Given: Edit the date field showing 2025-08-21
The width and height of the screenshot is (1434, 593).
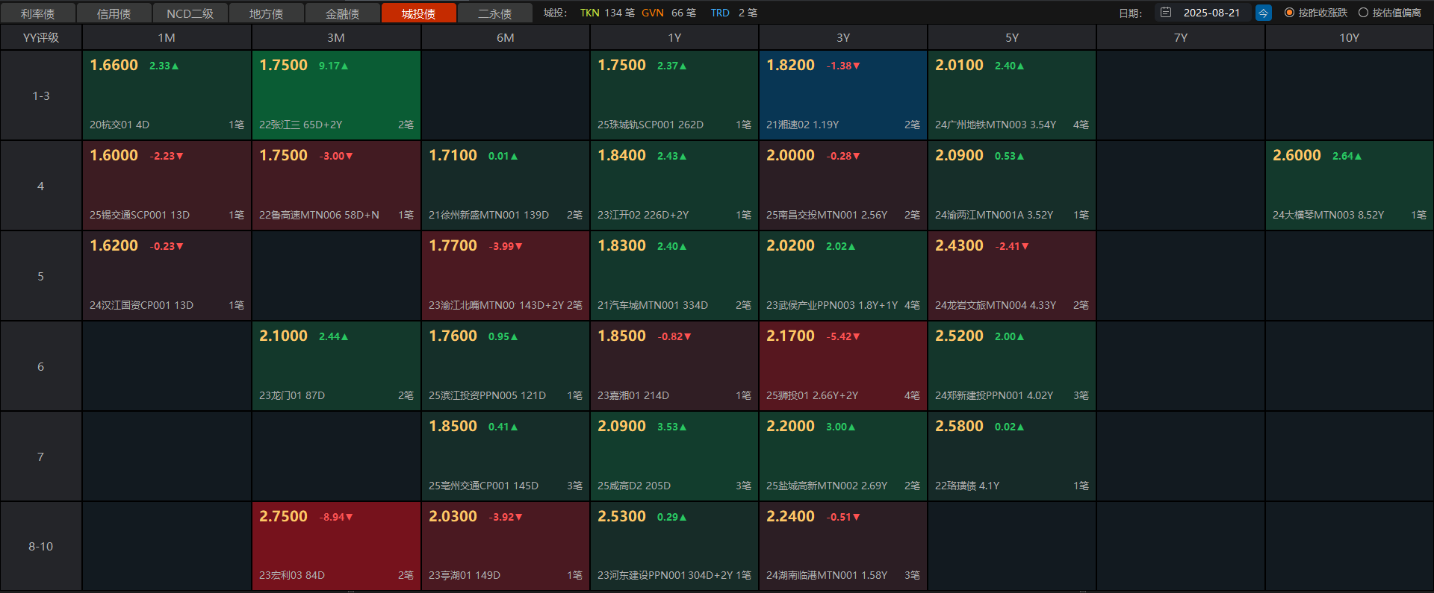Looking at the screenshot, I should tap(1203, 13).
